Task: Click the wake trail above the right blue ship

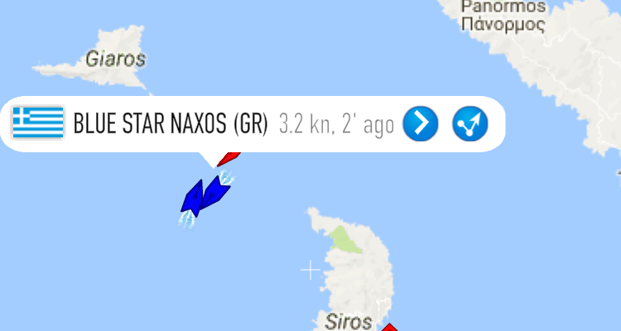Action: coord(227,177)
